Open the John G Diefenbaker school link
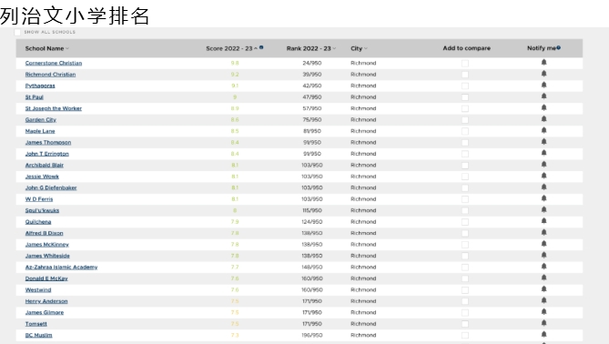609x344 pixels. coord(51,187)
